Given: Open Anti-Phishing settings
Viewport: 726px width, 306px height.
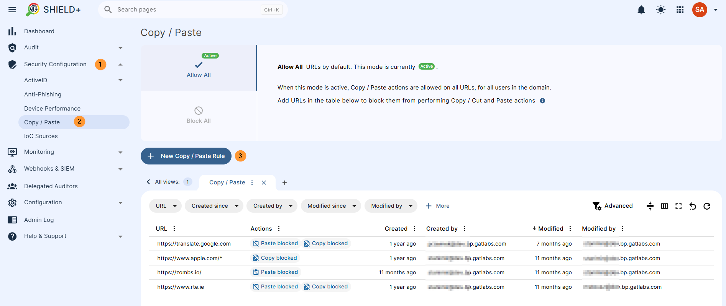Looking at the screenshot, I should (x=43, y=94).
